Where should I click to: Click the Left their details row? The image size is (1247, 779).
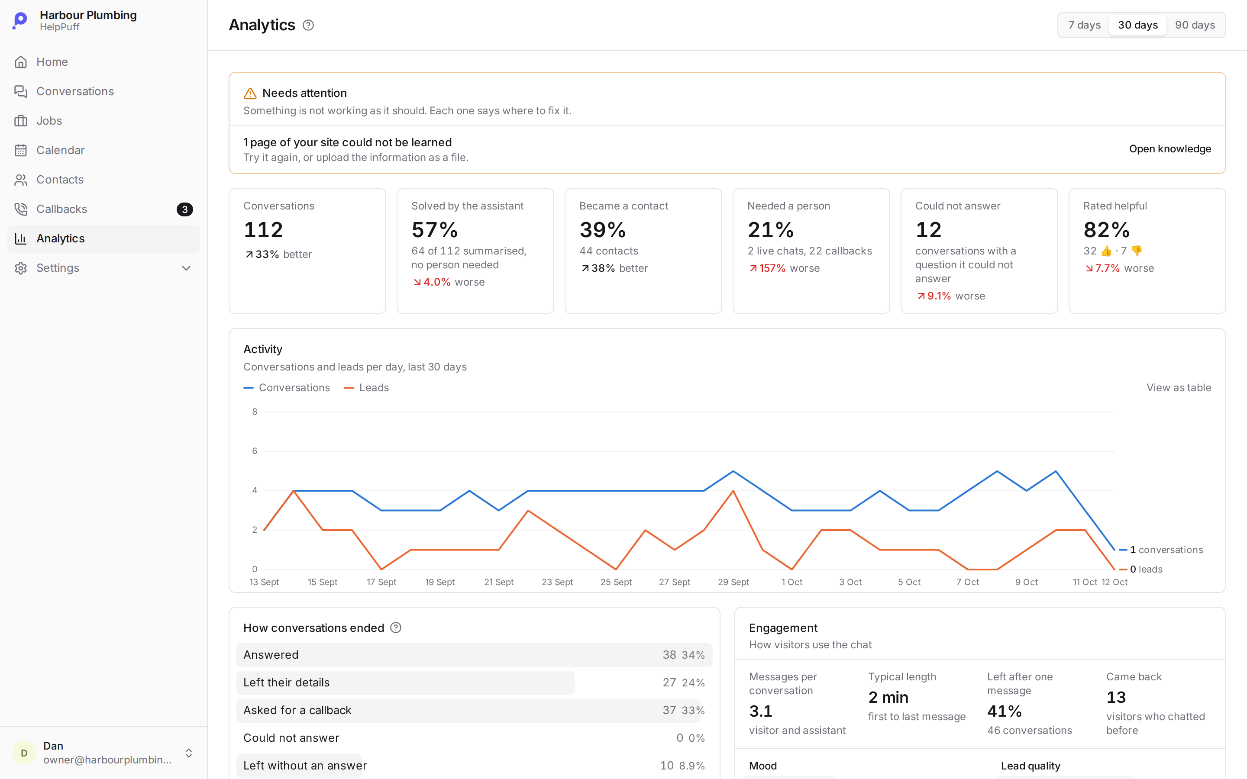474,682
